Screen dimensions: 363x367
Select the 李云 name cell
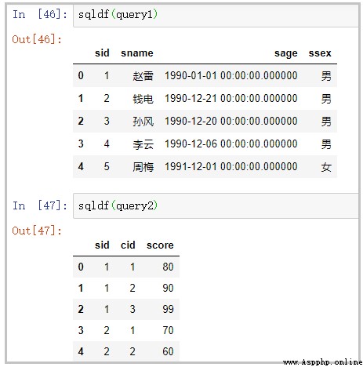tap(143, 144)
